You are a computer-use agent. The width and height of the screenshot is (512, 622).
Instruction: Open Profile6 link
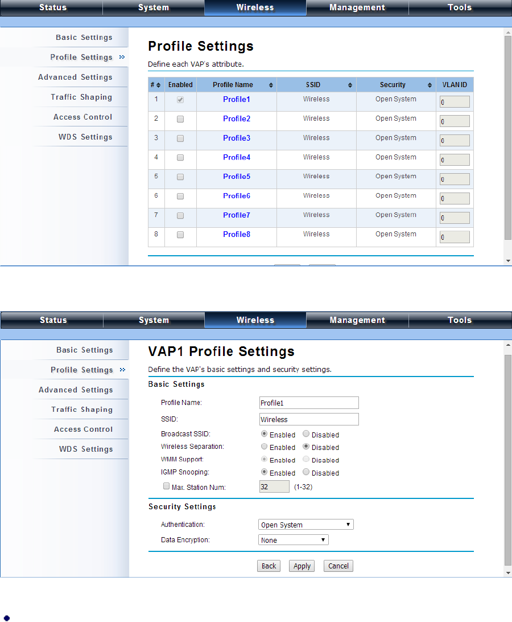coord(237,196)
